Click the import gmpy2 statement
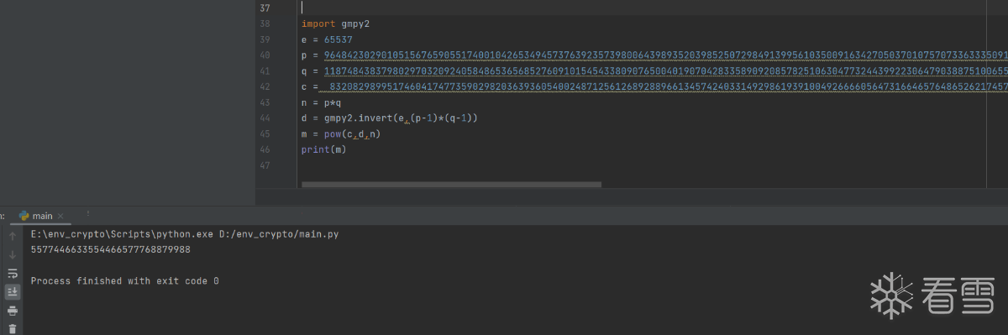The height and width of the screenshot is (335, 1008). point(335,24)
